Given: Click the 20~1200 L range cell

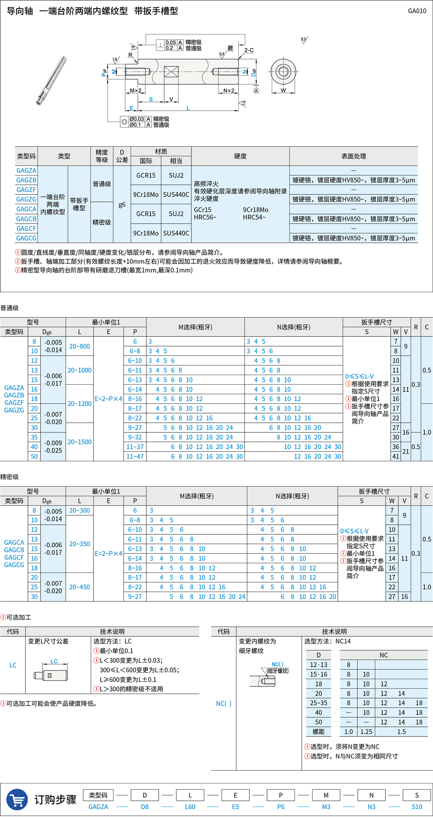Looking at the screenshot, I should coord(79,404).
